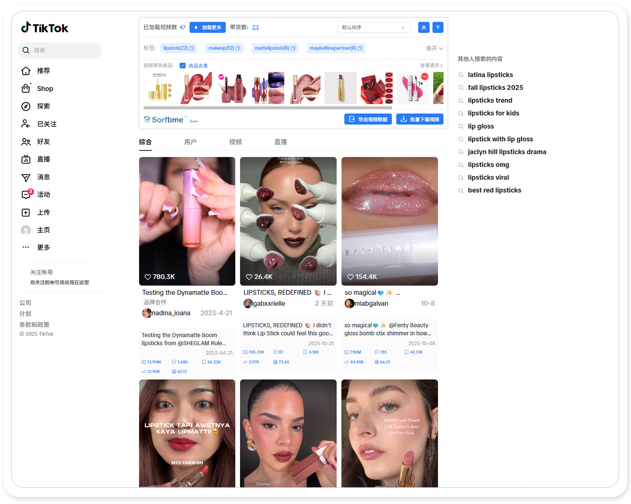Open 好友 friends from the sidebar
The width and height of the screenshot is (631, 504).
pos(26,141)
